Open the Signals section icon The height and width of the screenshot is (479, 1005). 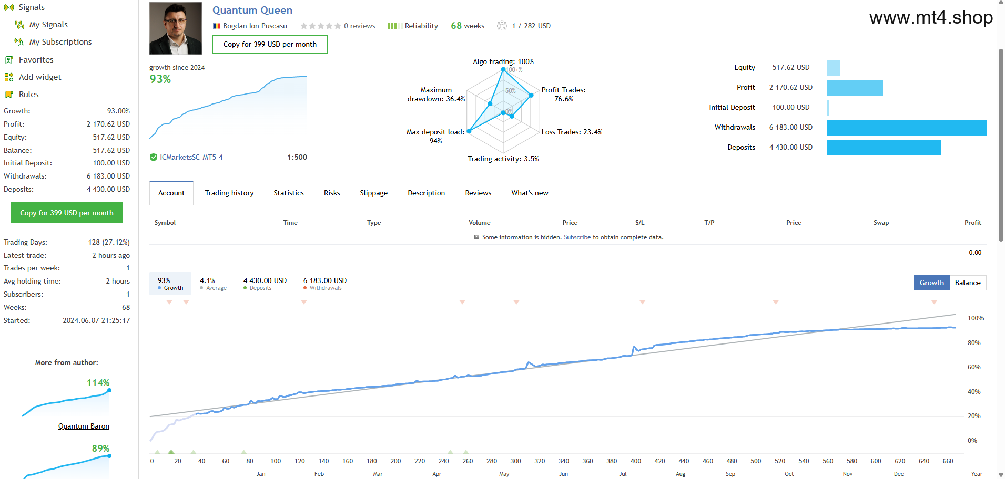[x=9, y=7]
